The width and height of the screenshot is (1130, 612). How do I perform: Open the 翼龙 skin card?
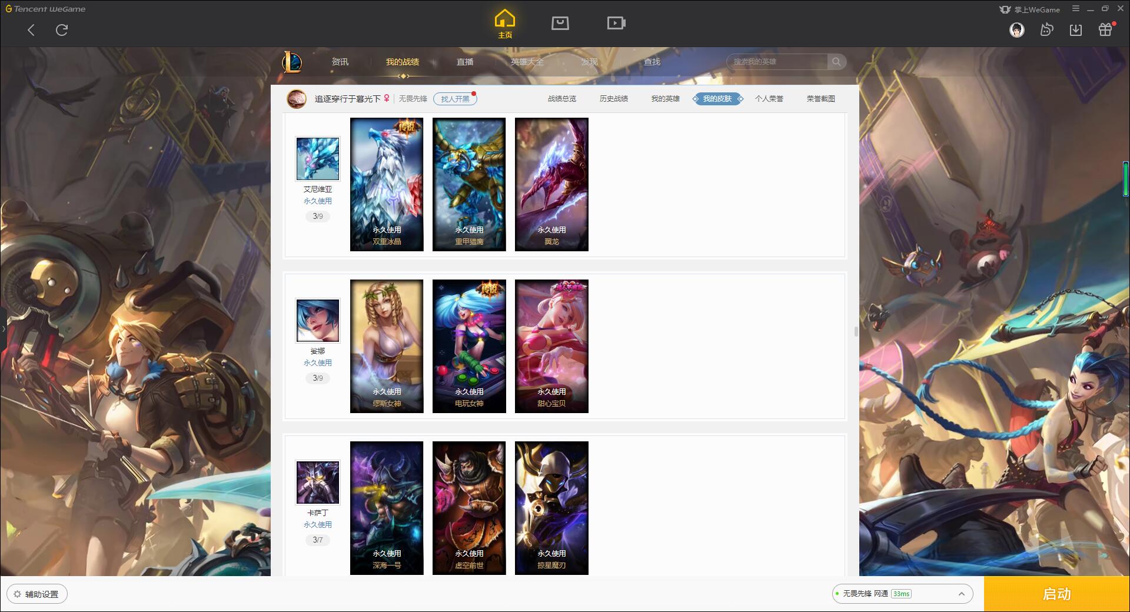tap(551, 184)
